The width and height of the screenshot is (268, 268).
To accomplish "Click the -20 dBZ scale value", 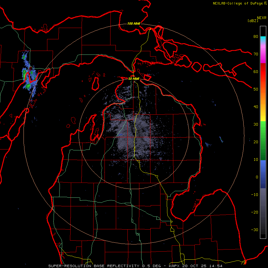I will [255, 212].
